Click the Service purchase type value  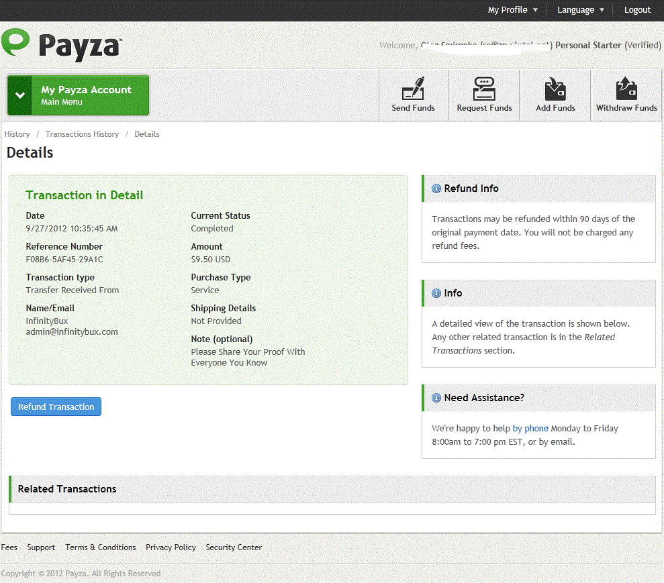205,290
